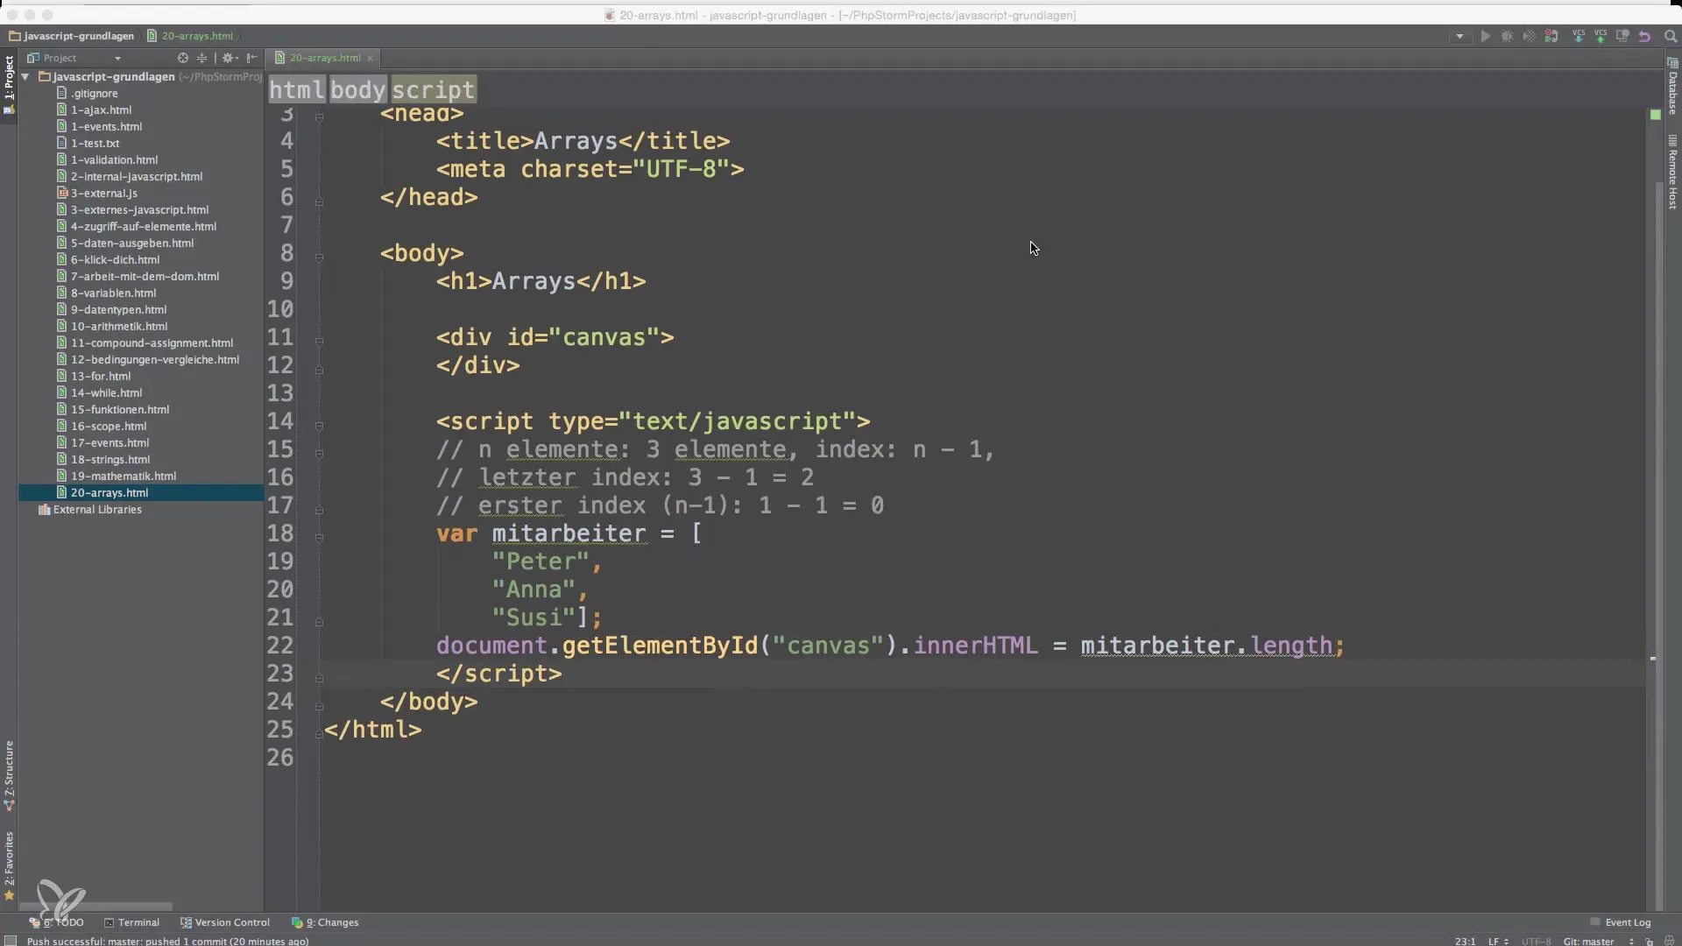Open the Database side panel

click(x=1672, y=86)
